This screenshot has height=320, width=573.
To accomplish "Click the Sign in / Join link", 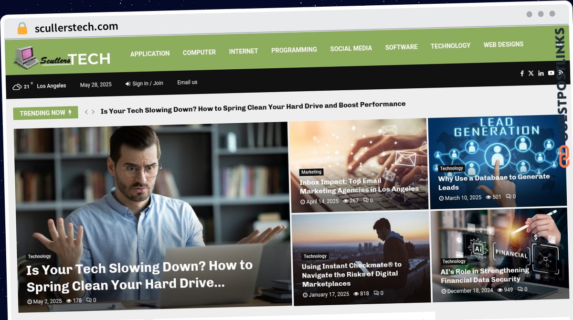I will [144, 84].
